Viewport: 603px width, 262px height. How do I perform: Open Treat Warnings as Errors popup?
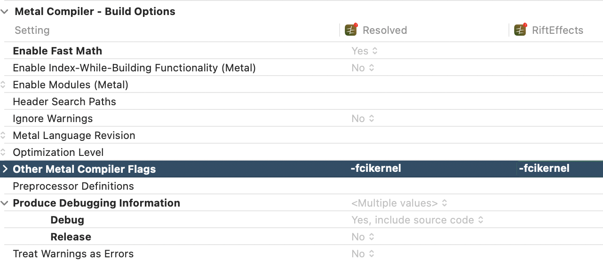pyautogui.click(x=363, y=254)
